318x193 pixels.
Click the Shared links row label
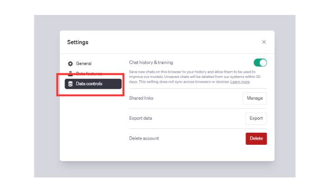(x=141, y=98)
